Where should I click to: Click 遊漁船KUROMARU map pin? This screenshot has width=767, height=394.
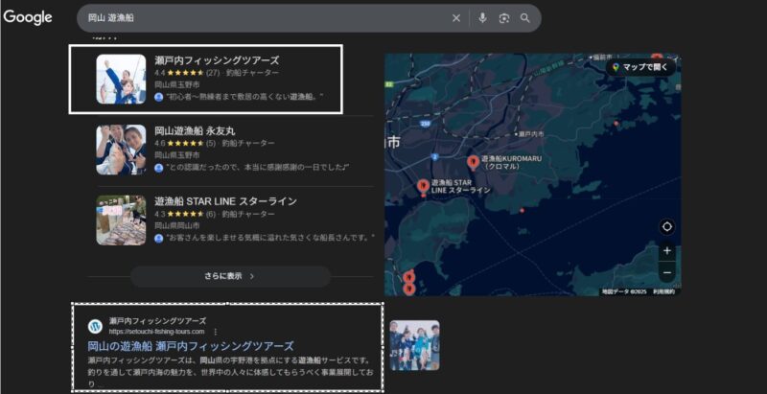pos(473,162)
